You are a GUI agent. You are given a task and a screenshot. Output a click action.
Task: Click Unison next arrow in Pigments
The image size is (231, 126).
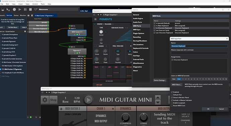pos(106,46)
